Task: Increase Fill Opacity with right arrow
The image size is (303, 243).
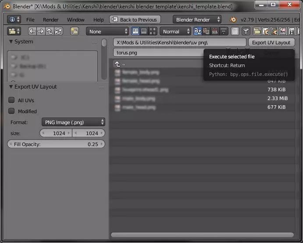Action: click(x=102, y=144)
